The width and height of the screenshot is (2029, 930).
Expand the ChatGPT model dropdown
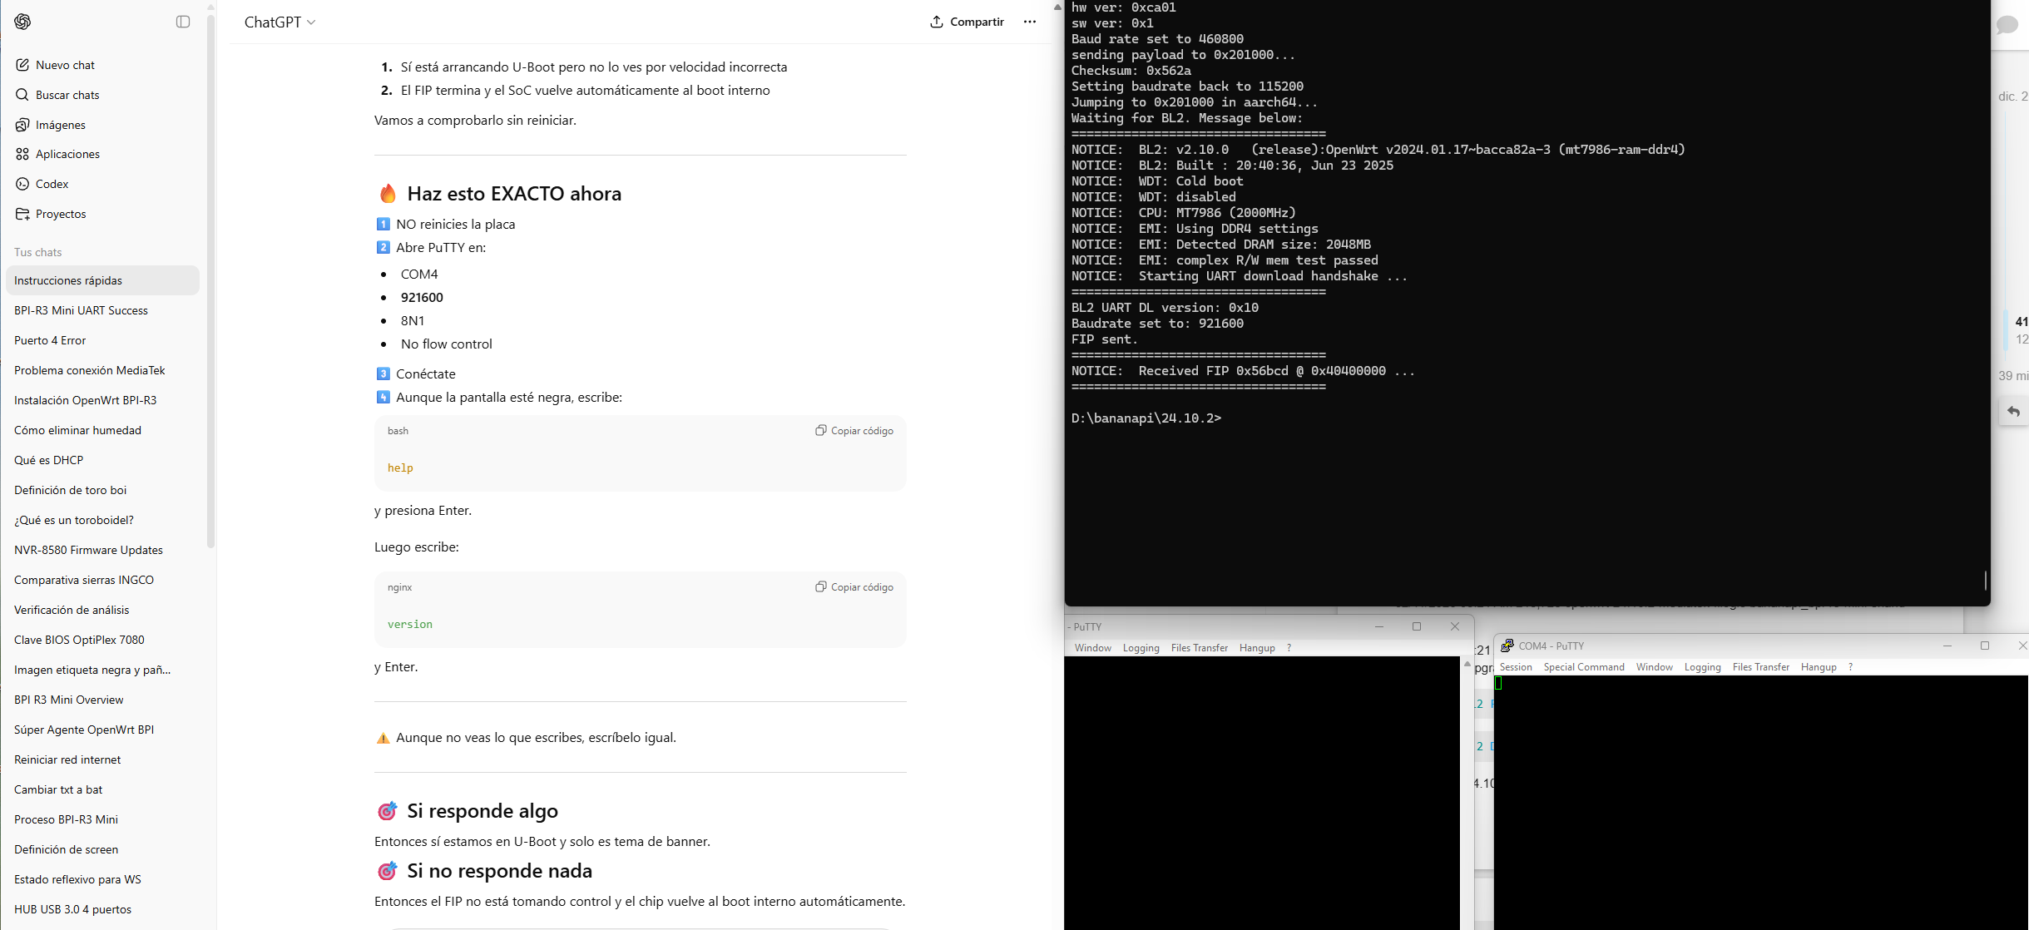[x=280, y=22]
